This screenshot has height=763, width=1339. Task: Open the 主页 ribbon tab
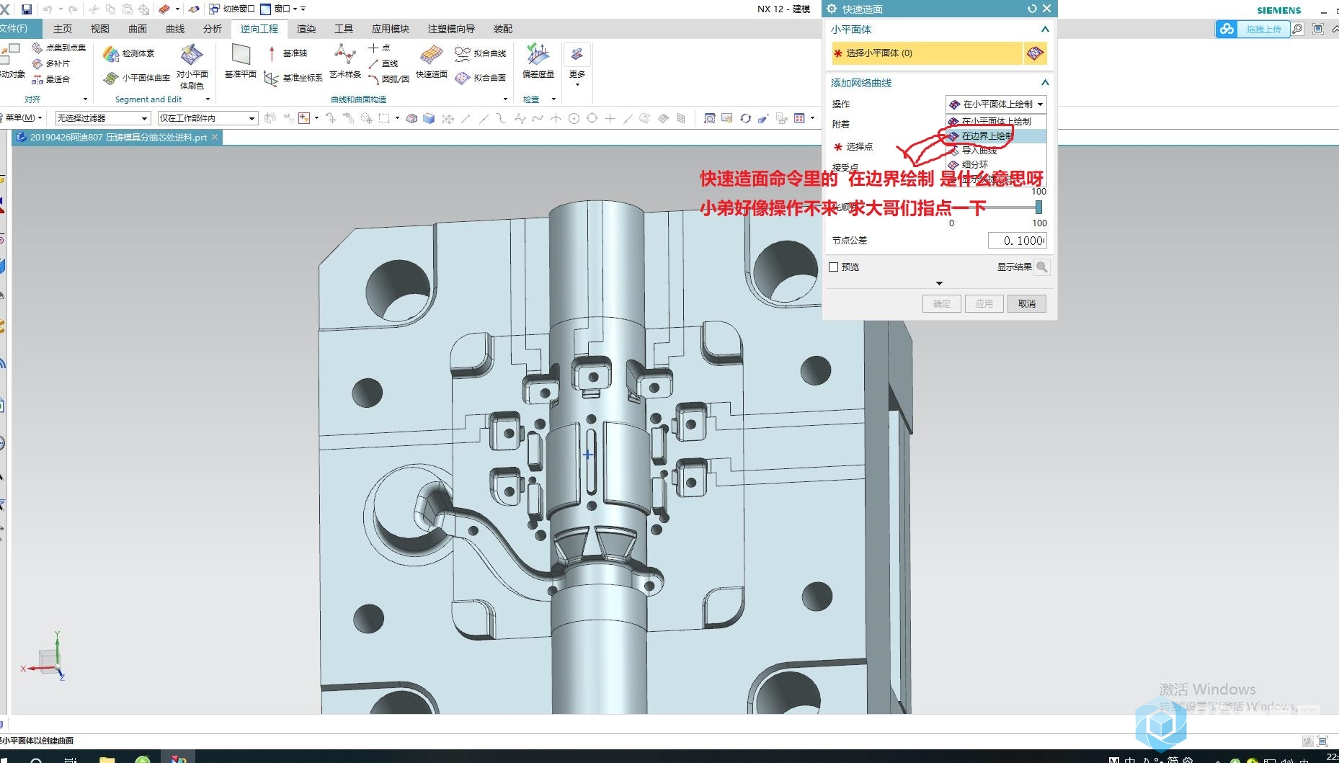[63, 29]
